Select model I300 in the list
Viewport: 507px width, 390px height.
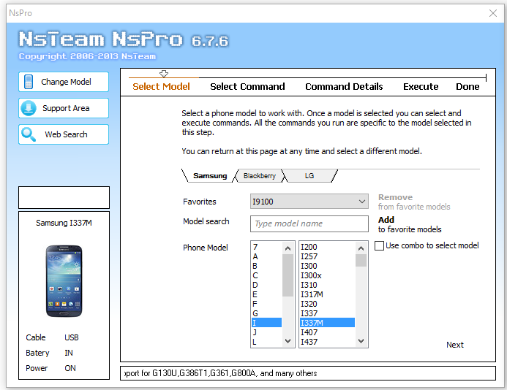pyautogui.click(x=327, y=266)
